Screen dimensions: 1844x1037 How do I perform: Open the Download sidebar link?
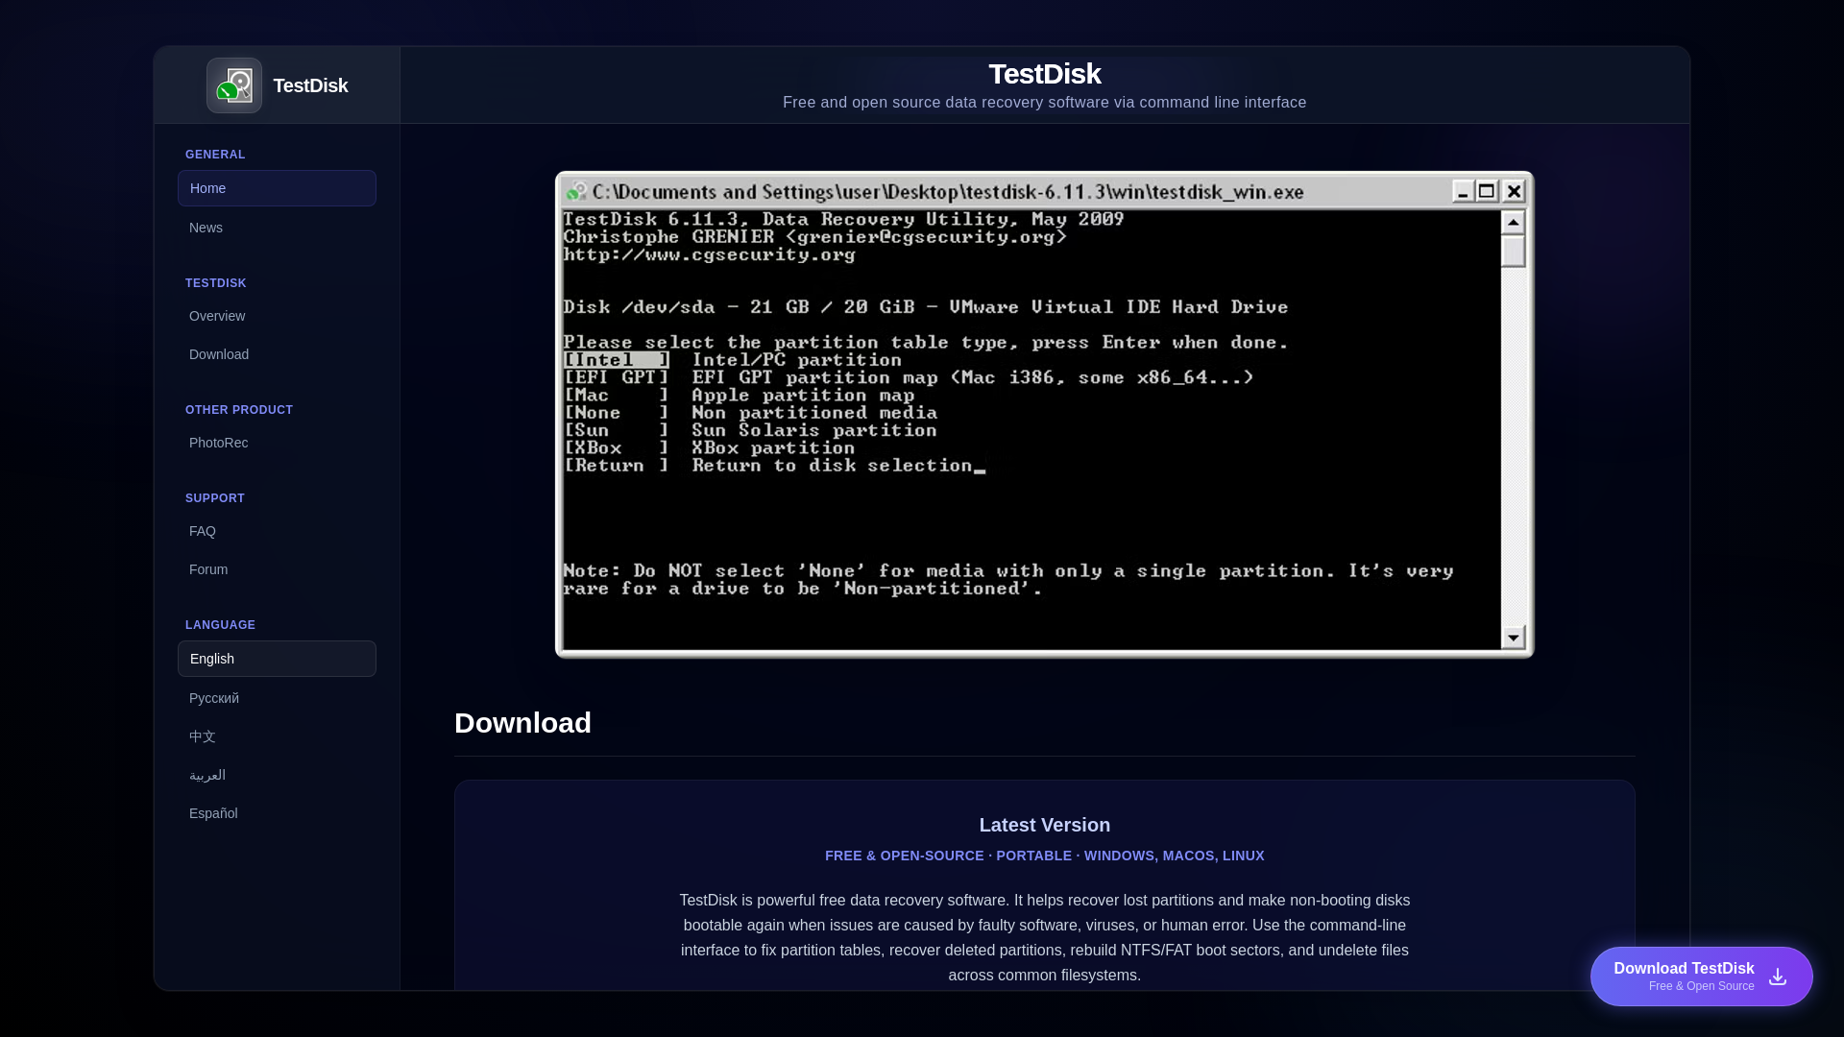point(277,354)
